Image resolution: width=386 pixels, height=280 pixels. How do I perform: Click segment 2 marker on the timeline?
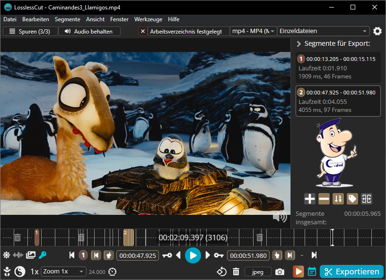click(x=128, y=237)
